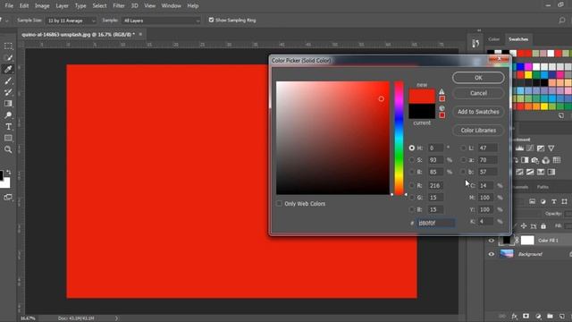Click the current black color swatch
This screenshot has height=322, width=572.
pos(422,111)
